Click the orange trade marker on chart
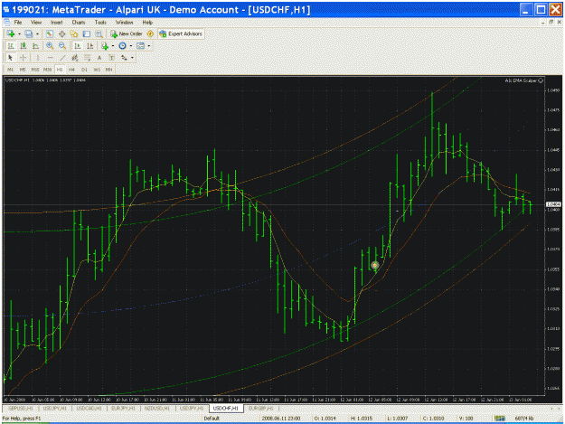The height and width of the screenshot is (424, 565). point(375,266)
